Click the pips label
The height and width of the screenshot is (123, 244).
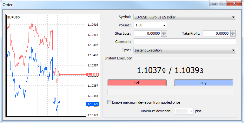click(x=198, y=111)
